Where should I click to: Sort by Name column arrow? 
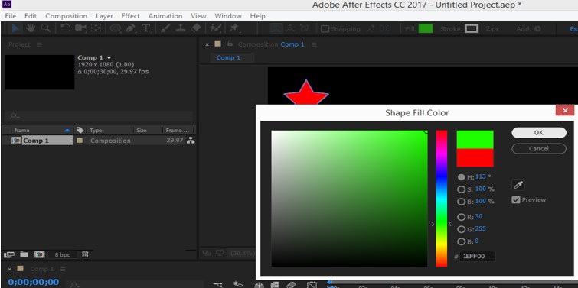(x=67, y=130)
